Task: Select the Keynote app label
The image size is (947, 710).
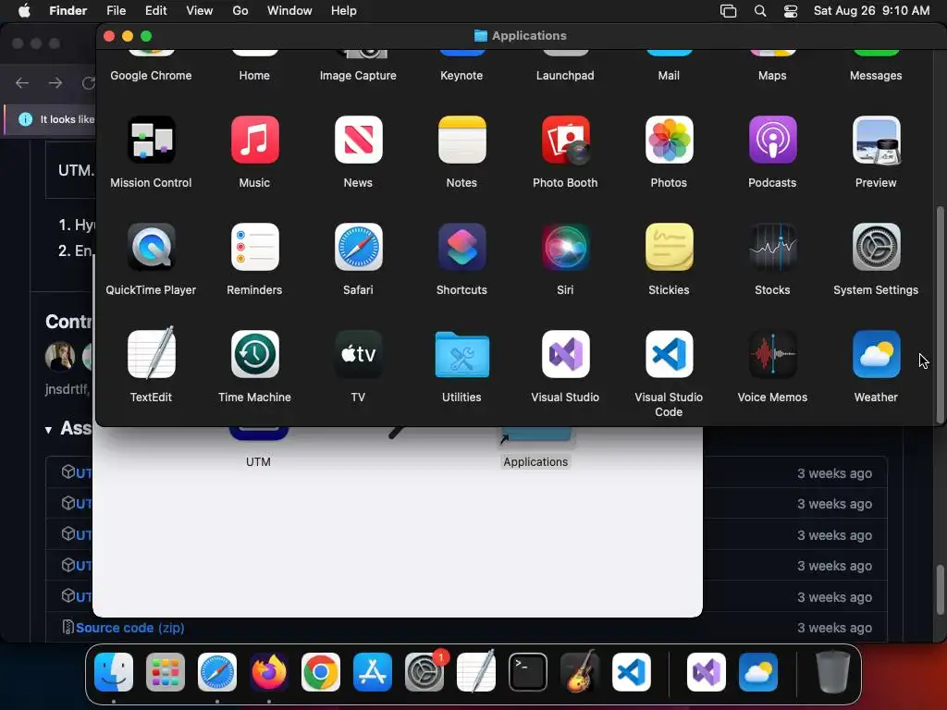Action: [x=461, y=76]
